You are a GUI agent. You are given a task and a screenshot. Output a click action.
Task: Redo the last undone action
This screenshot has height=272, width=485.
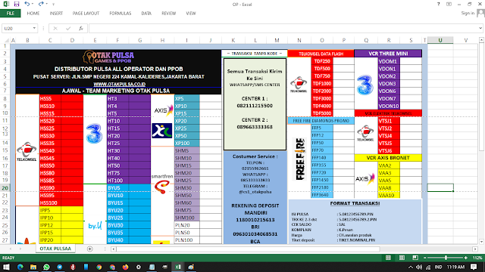(x=41, y=4)
